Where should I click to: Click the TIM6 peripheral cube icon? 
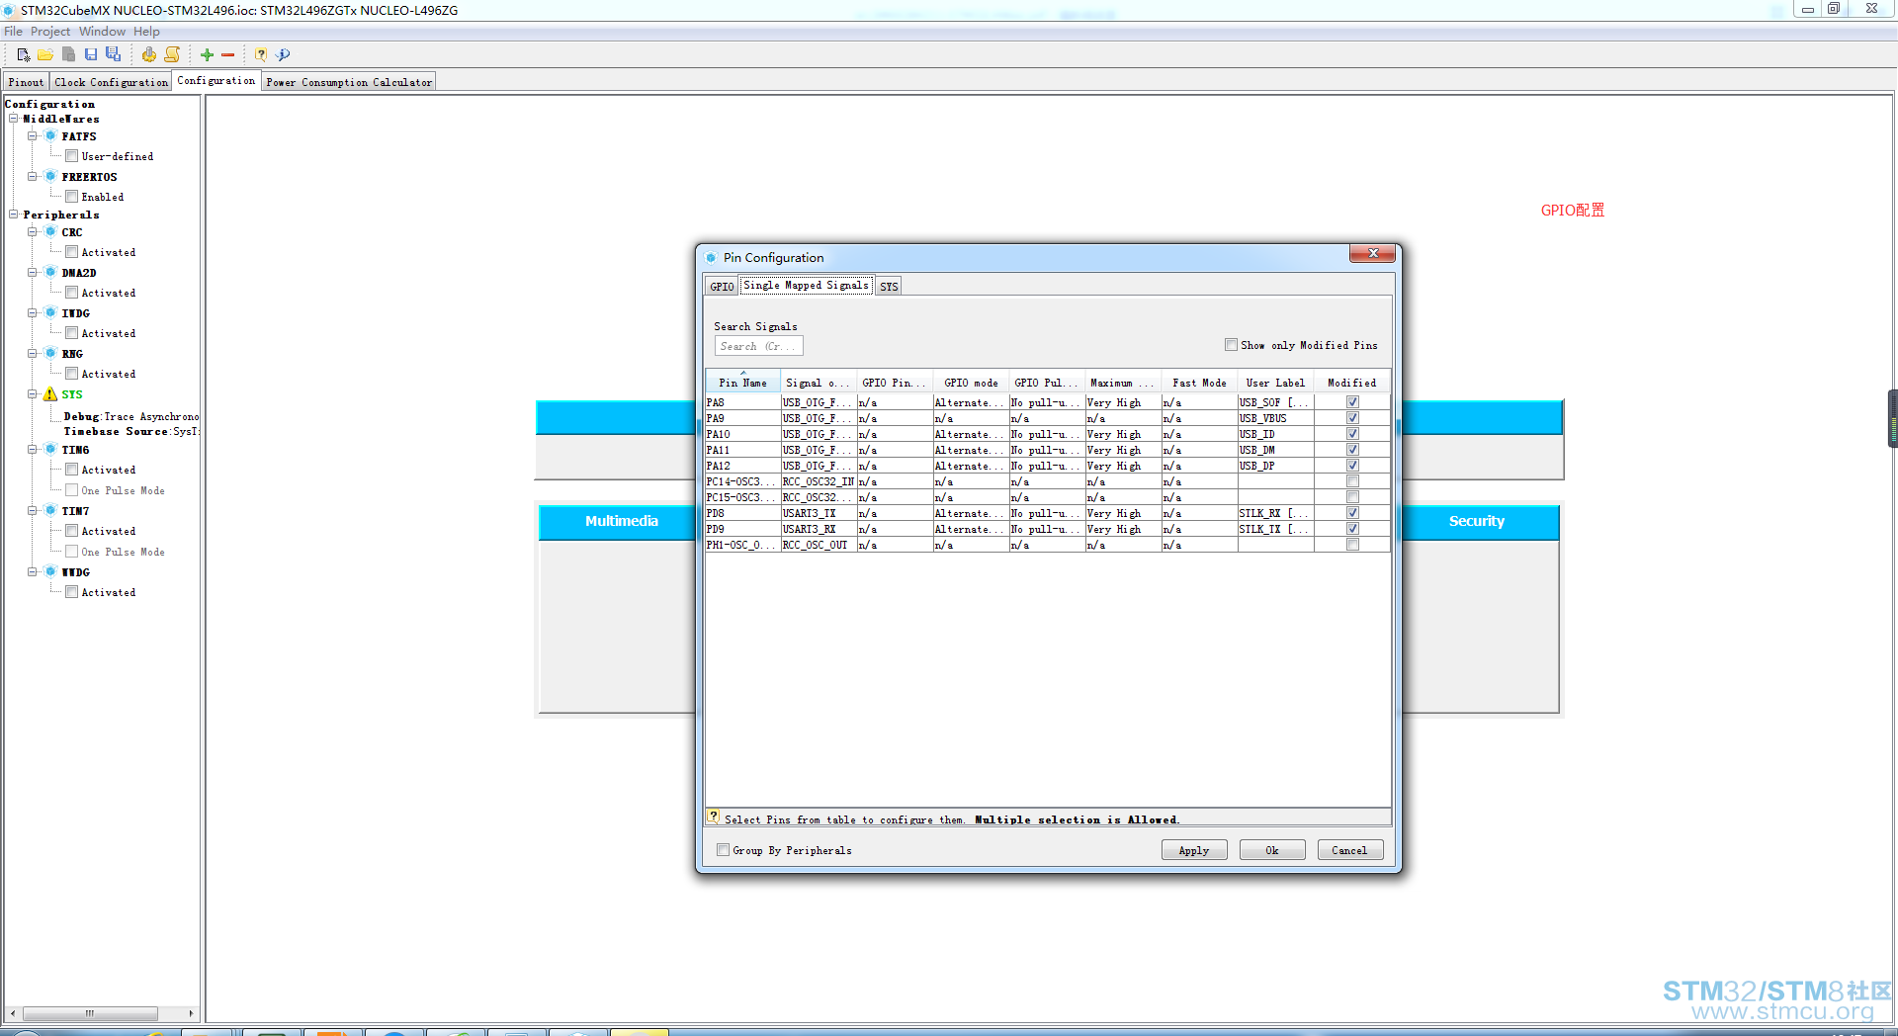click(x=50, y=450)
